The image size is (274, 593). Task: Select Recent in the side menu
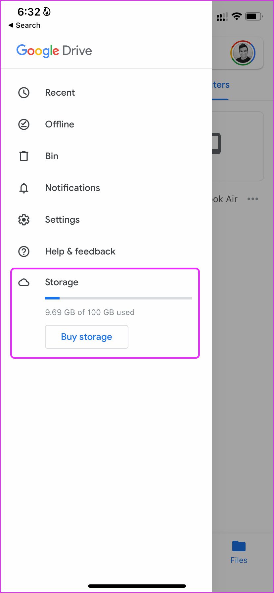[60, 93]
